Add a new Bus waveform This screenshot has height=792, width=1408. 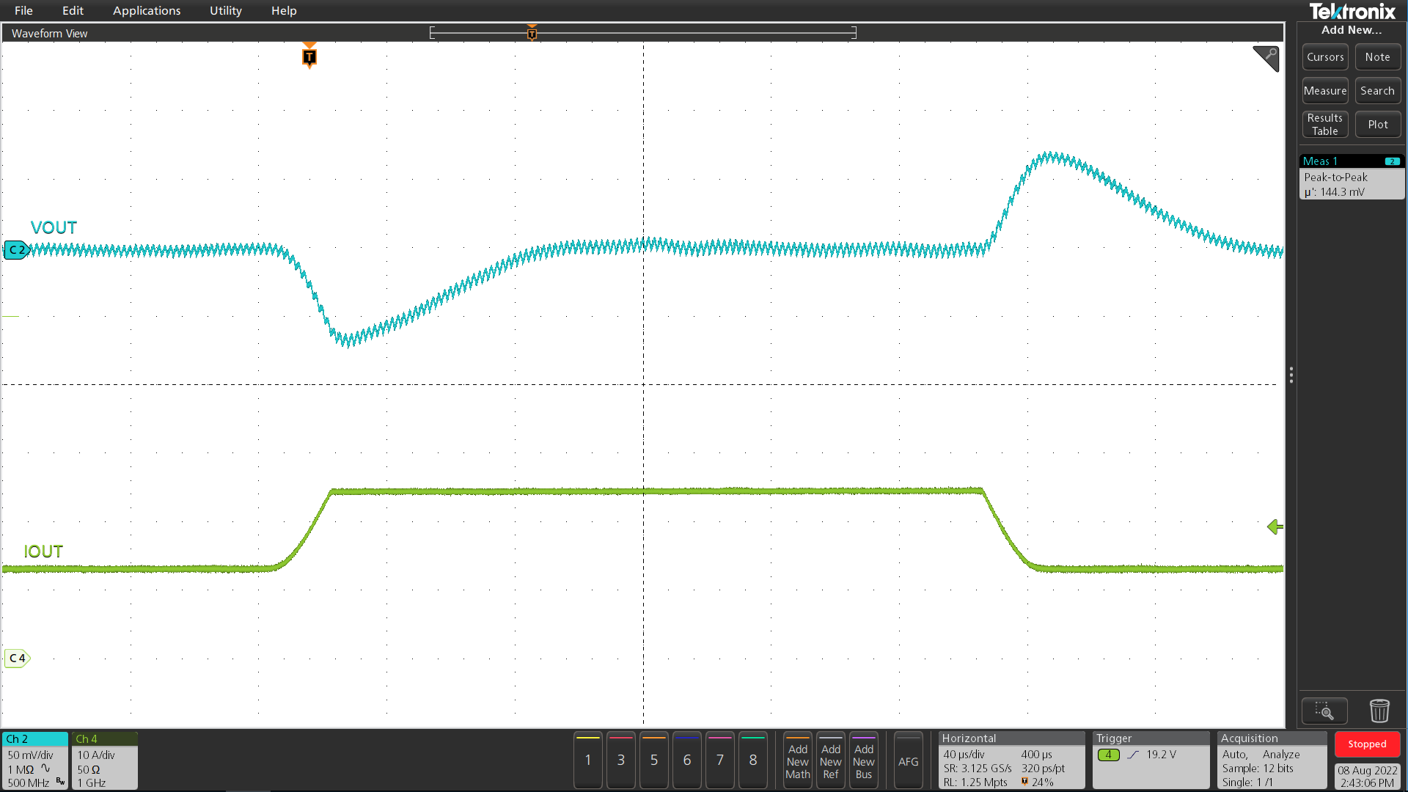(x=864, y=760)
